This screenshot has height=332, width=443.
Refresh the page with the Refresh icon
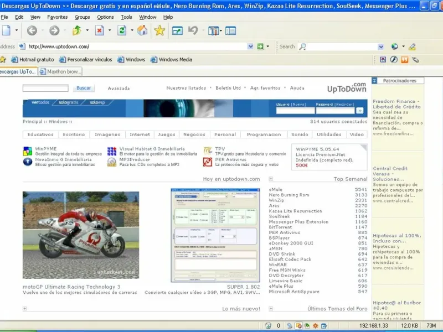tap(122, 30)
